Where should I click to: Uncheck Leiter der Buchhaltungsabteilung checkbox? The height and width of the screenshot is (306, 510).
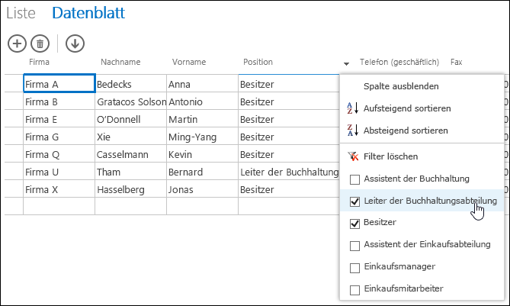point(354,201)
